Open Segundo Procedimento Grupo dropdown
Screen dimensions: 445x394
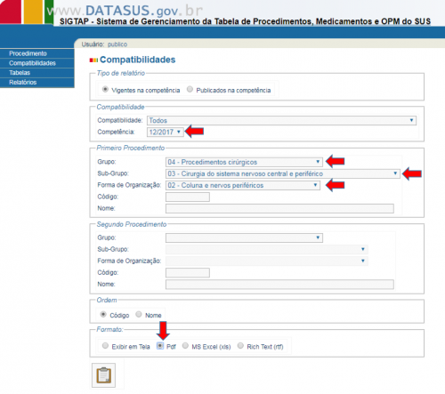coord(244,237)
